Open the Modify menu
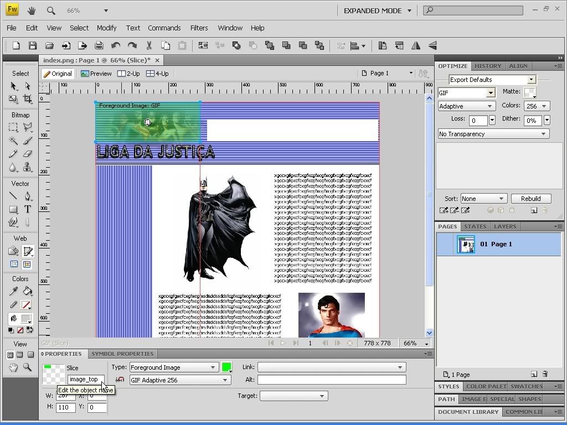567x425 pixels. pos(107,28)
